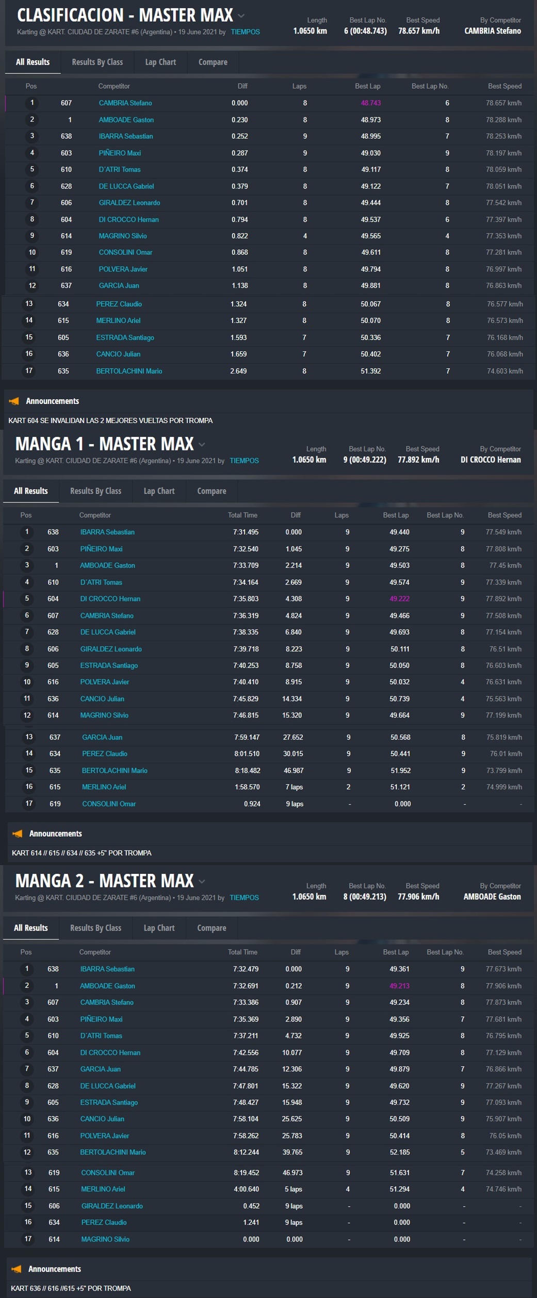Follow TIEMPOS link under Manga 1 title
Screen dimensions: 537x1298
point(244,461)
